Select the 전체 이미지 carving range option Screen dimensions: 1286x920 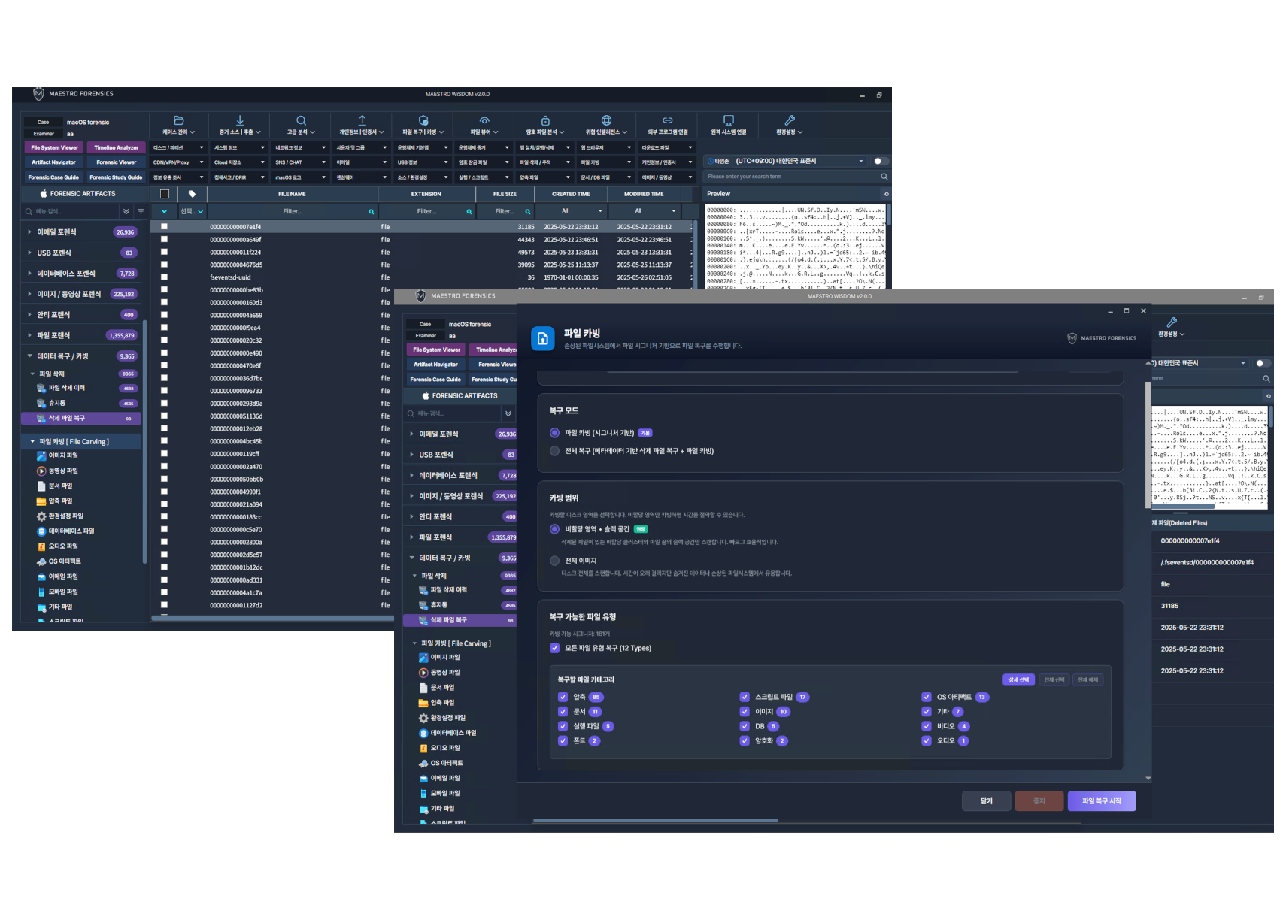(x=554, y=561)
